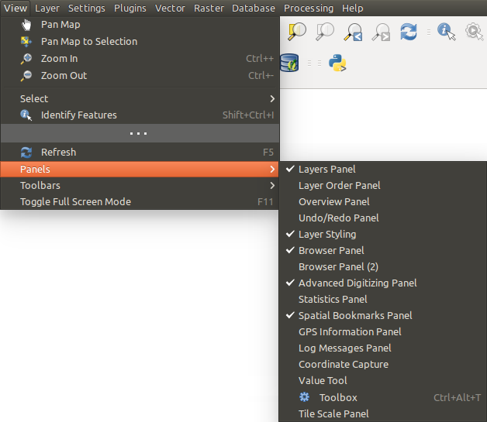Uncheck the Layers Panel entry
This screenshot has width=487, height=422.
[326, 169]
